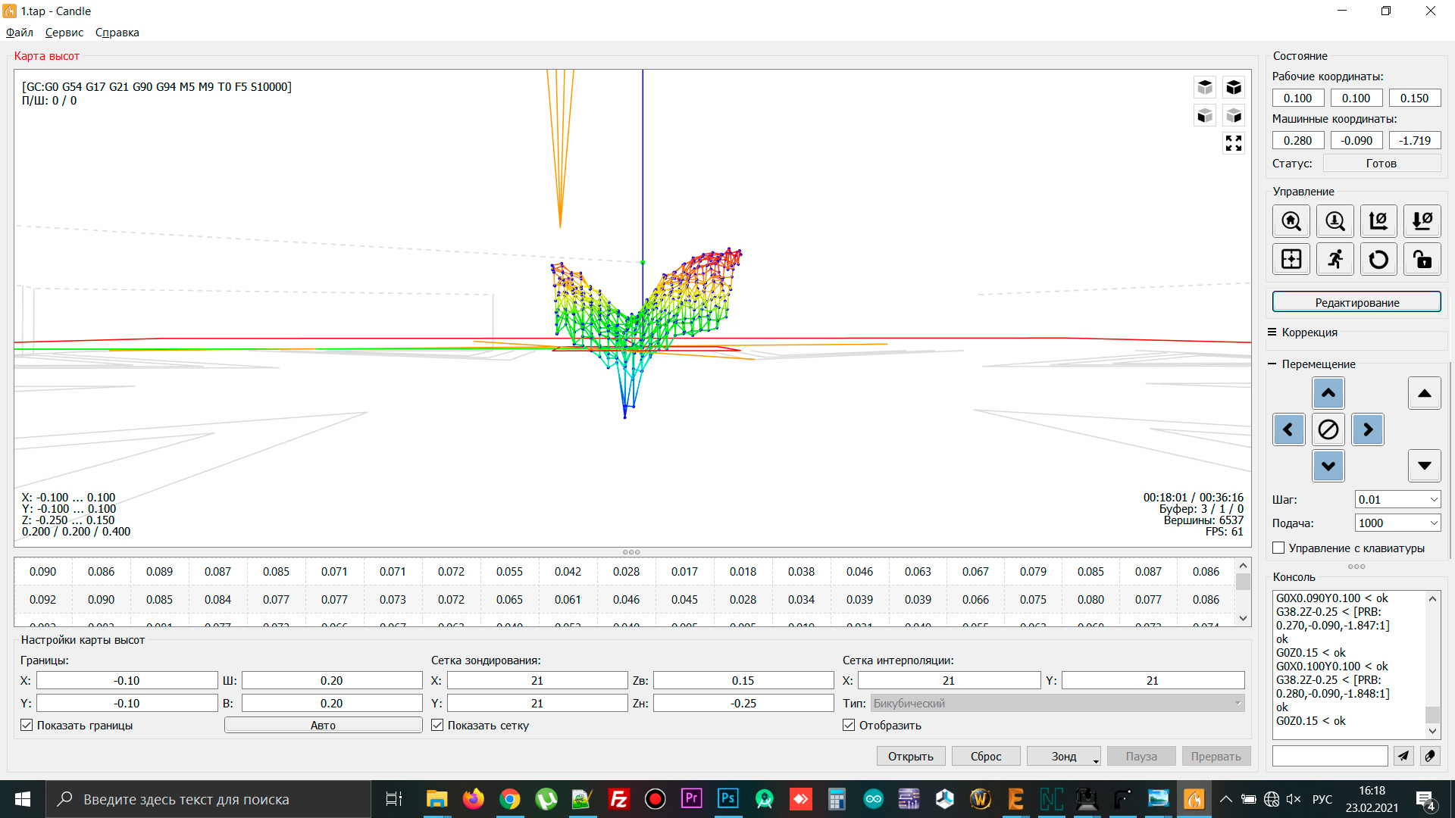Click the Прервать button
Image resolution: width=1455 pixels, height=818 pixels.
pyautogui.click(x=1216, y=757)
